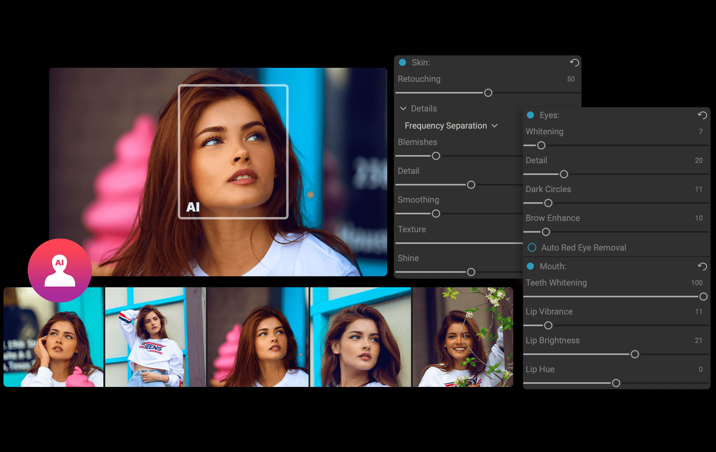716x452 pixels.
Task: Click the Eyes Detail slider handle
Action: pyautogui.click(x=564, y=174)
